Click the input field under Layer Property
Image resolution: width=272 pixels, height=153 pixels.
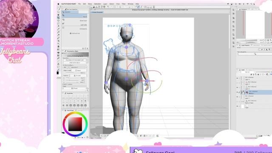coord(255,54)
